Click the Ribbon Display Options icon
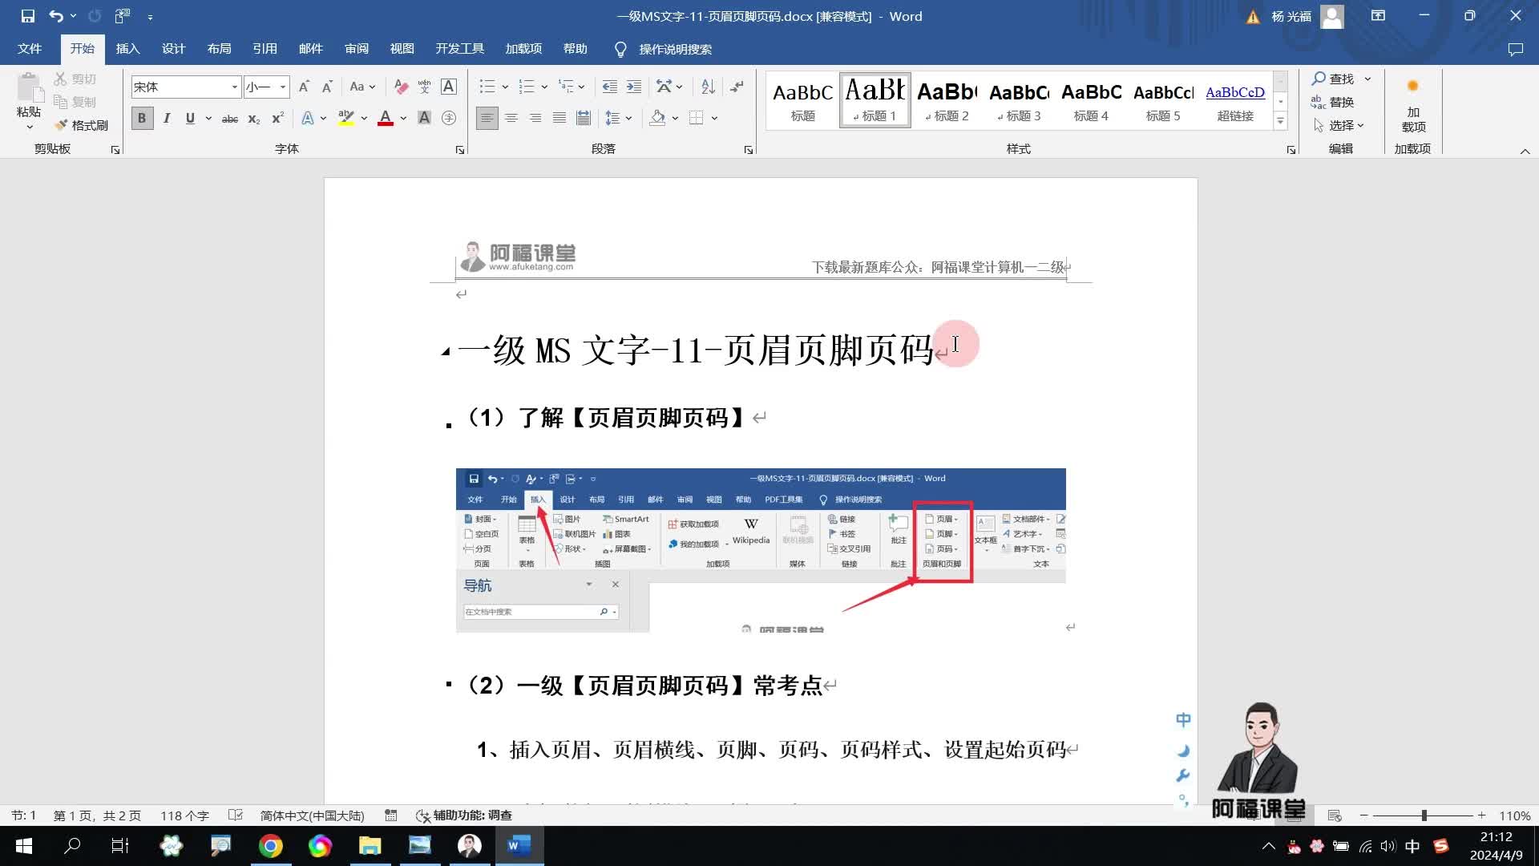 pos(1378,16)
